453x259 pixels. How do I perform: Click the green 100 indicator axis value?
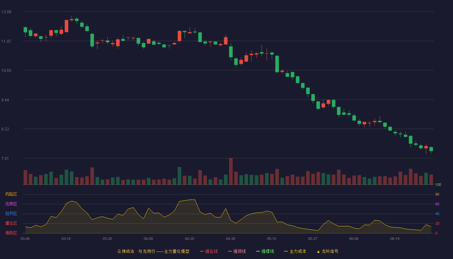pos(438,185)
